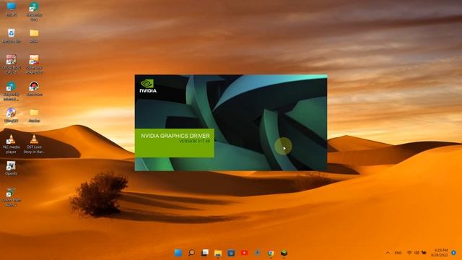Click the NVIDIA logo on the splash
This screenshot has height=260, width=462.
pyautogui.click(x=148, y=86)
